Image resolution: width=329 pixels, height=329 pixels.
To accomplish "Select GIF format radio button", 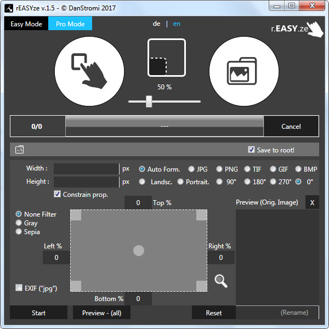I will click(273, 169).
